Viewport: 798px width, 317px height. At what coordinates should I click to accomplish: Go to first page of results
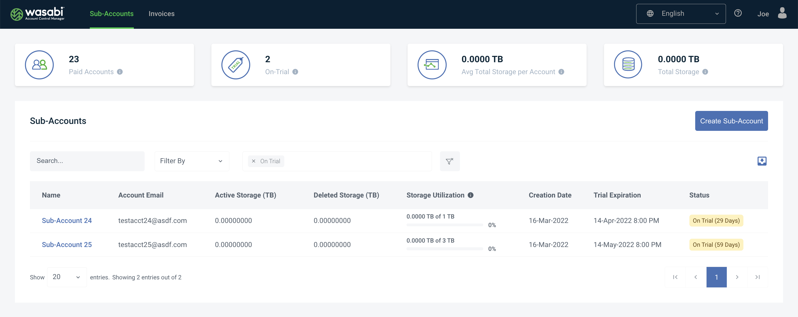tap(675, 277)
